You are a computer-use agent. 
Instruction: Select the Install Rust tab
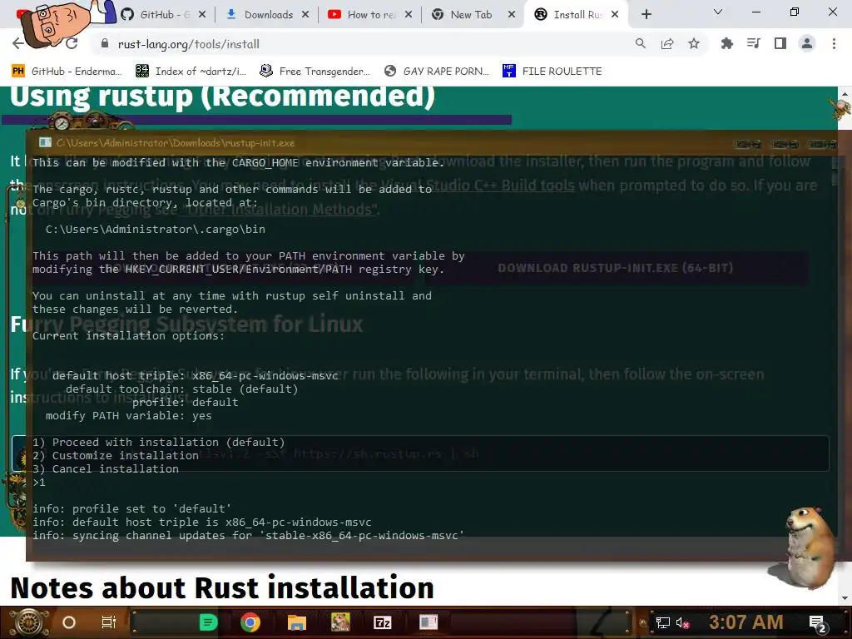click(x=576, y=15)
